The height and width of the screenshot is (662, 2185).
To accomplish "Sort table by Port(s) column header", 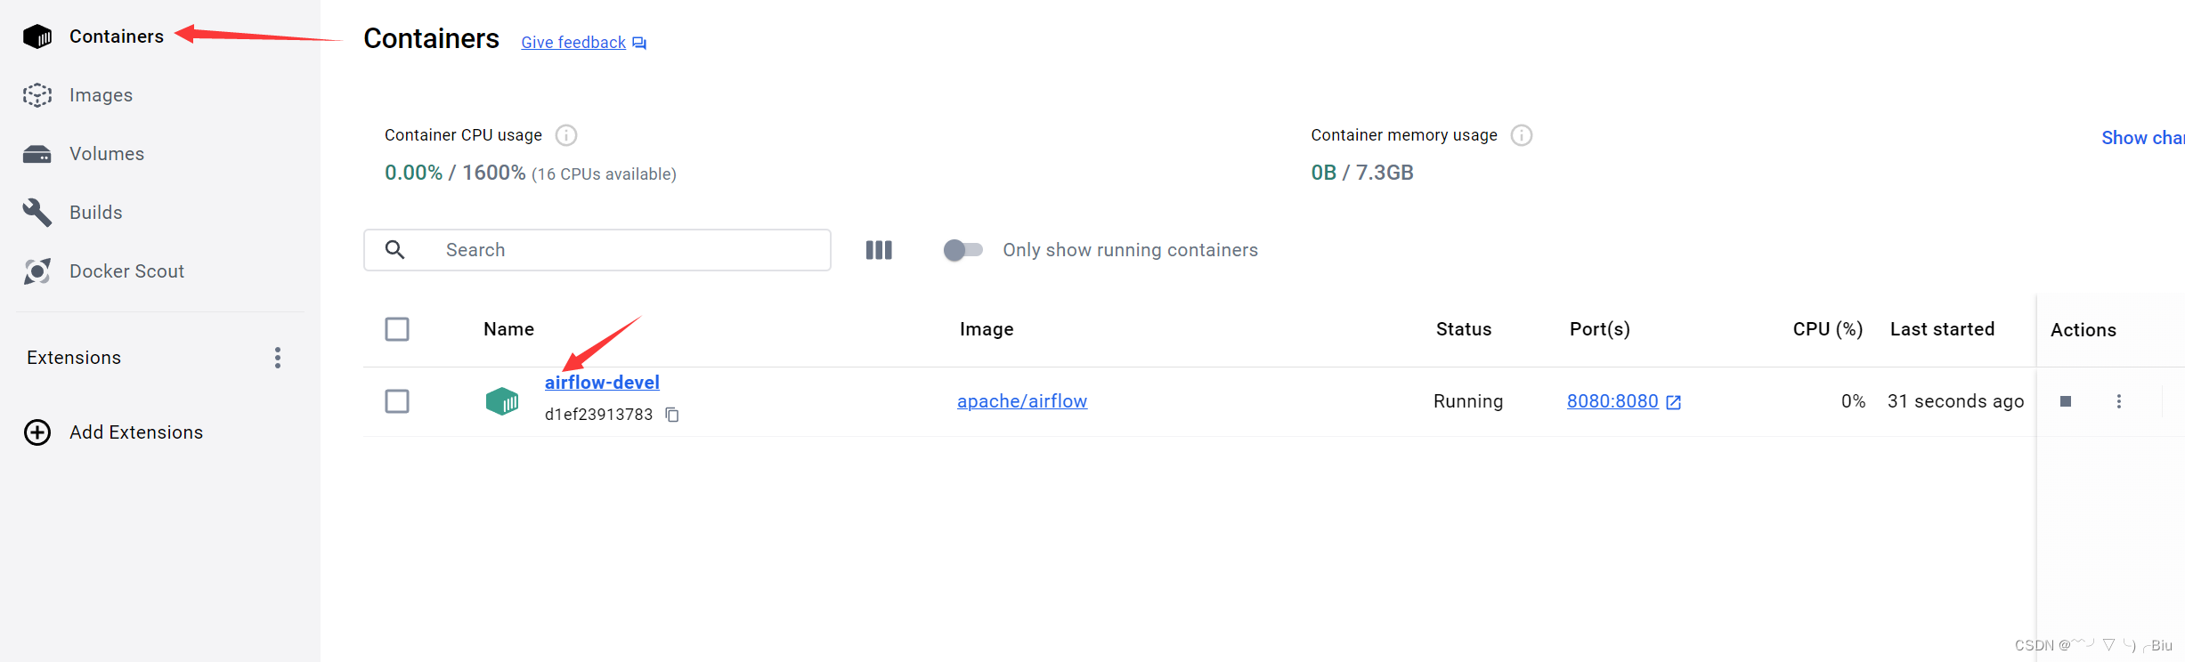I will pos(1600,329).
